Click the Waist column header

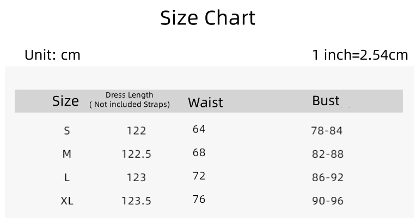pos(205,102)
